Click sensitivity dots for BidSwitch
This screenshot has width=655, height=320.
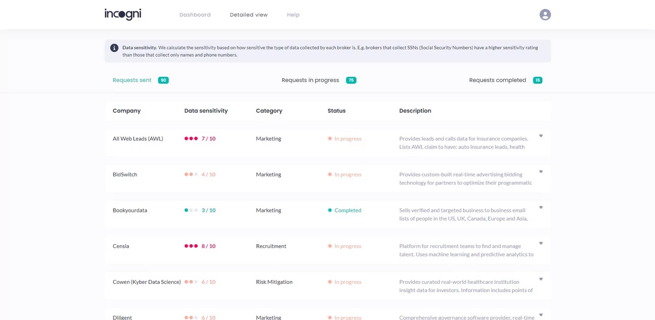191,175
